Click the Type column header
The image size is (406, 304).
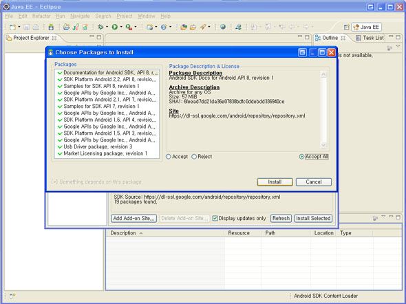(x=354, y=233)
